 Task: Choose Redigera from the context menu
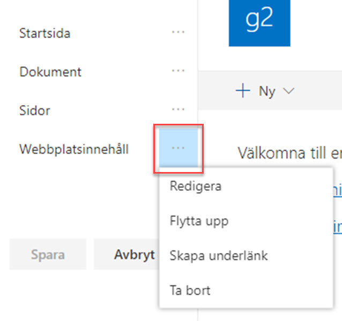(196, 186)
